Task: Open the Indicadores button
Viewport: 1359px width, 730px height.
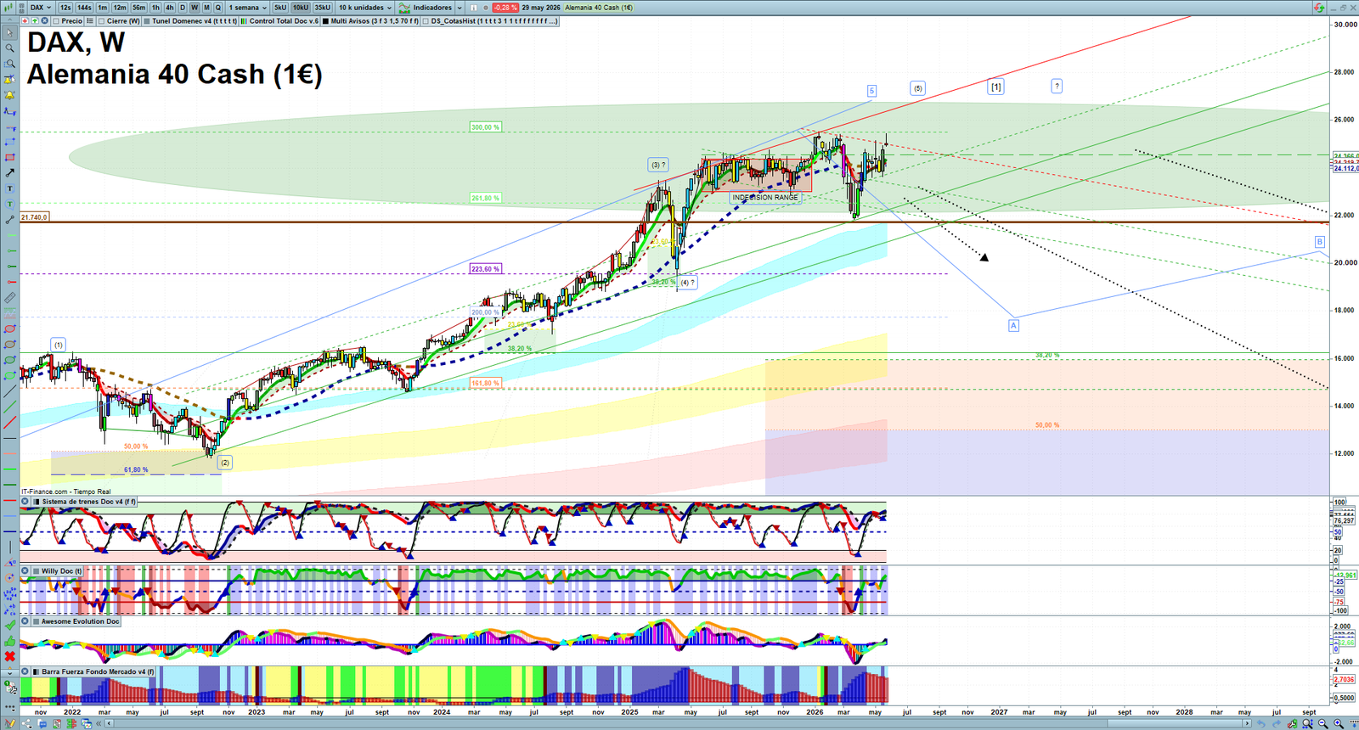Action: pos(426,8)
